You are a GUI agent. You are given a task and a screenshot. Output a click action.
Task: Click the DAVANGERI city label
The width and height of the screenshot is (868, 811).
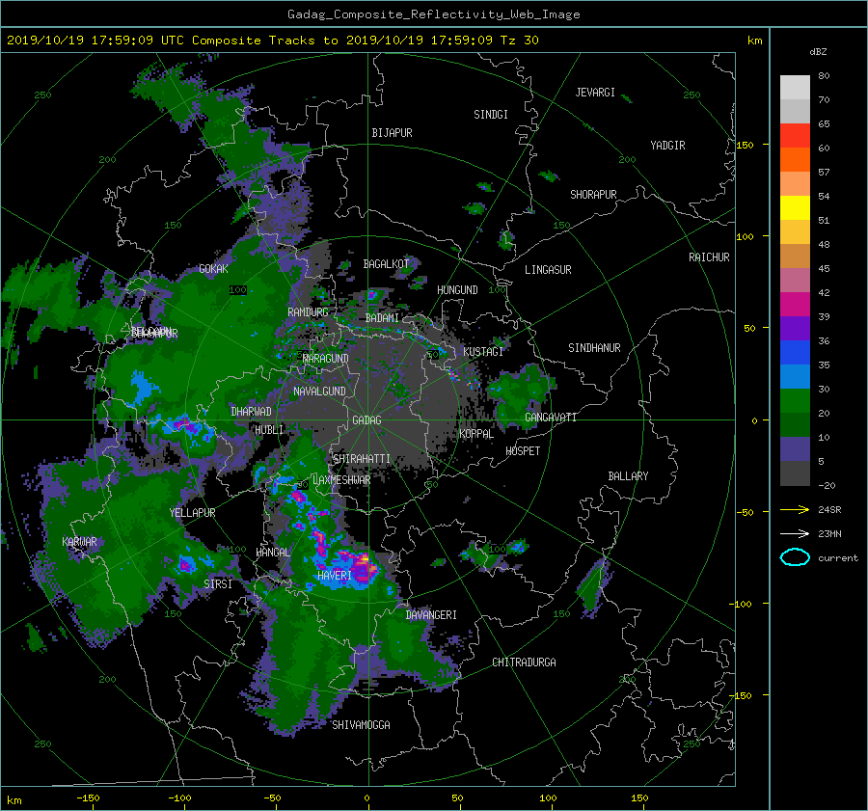(x=431, y=615)
